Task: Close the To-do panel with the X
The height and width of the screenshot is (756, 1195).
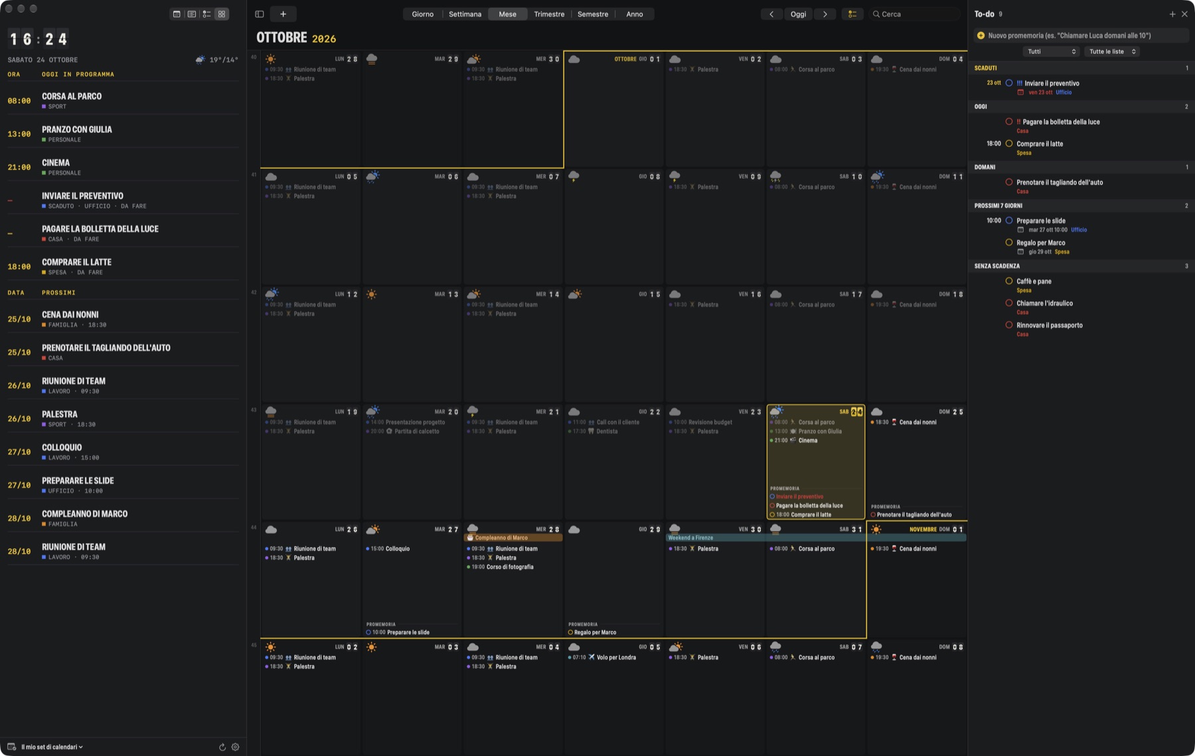Action: pos(1184,14)
